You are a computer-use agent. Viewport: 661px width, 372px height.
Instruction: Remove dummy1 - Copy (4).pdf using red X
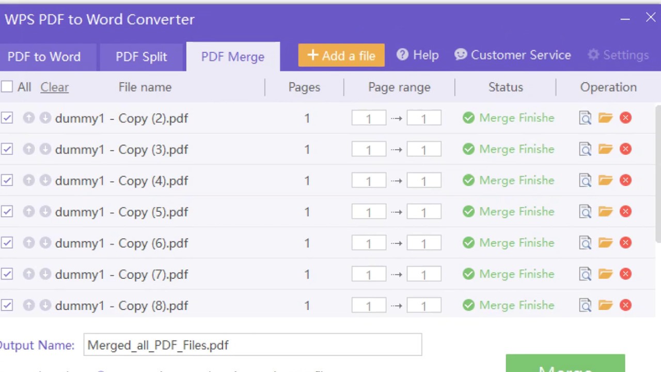pos(625,180)
